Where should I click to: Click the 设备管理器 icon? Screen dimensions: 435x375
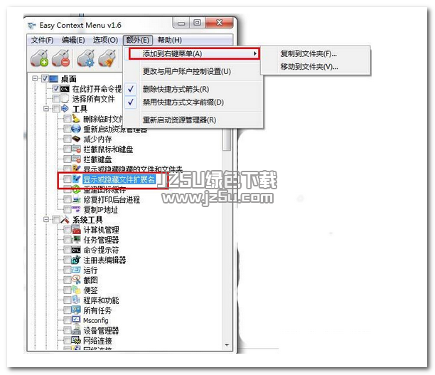click(76, 330)
